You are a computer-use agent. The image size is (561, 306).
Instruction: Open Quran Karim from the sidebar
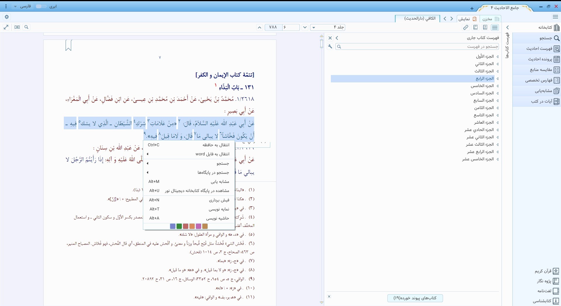(x=547, y=271)
